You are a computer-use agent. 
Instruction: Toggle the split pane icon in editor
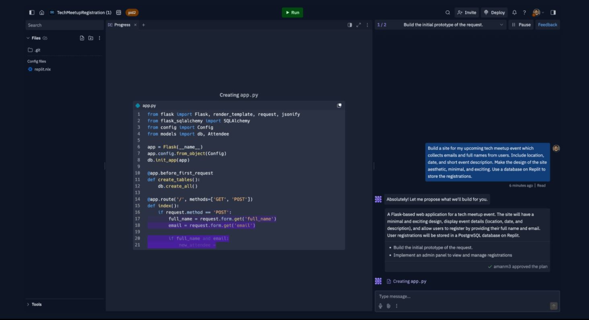click(350, 25)
